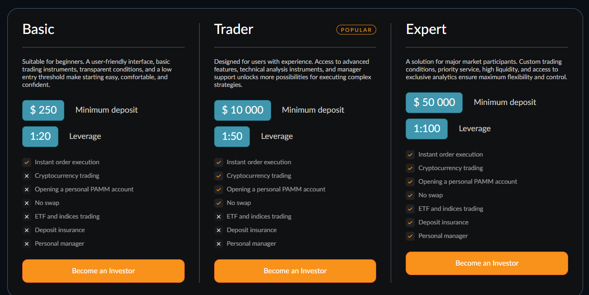Click the 1:100 leverage badge

(426, 128)
